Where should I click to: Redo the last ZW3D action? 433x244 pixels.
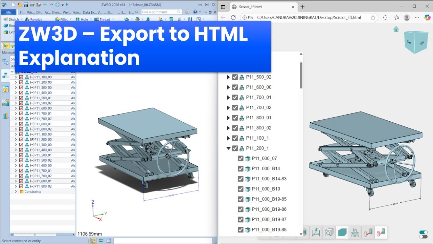click(51, 5)
